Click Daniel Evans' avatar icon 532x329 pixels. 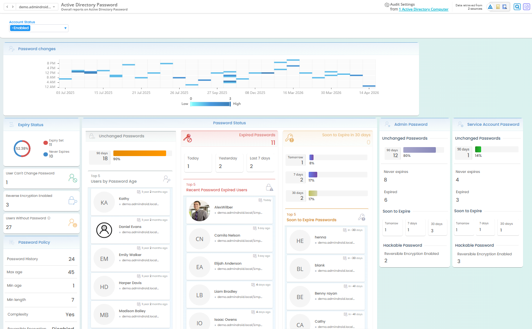coord(104,230)
